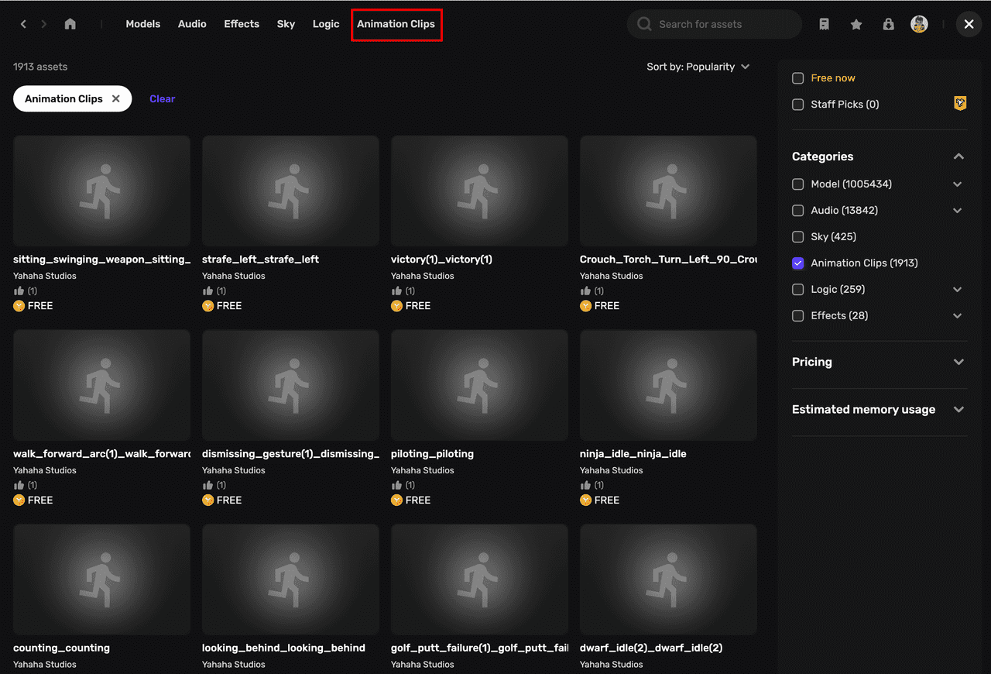Viewport: 991px width, 674px height.
Task: Open the victory(1)_victory(1) animation thumbnail
Action: tap(479, 191)
